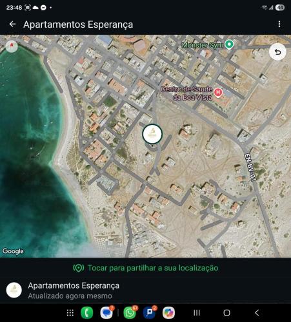Tap the Apartamentos Esperança avatar thumbnail
291x322 pixels.
pyautogui.click(x=14, y=290)
